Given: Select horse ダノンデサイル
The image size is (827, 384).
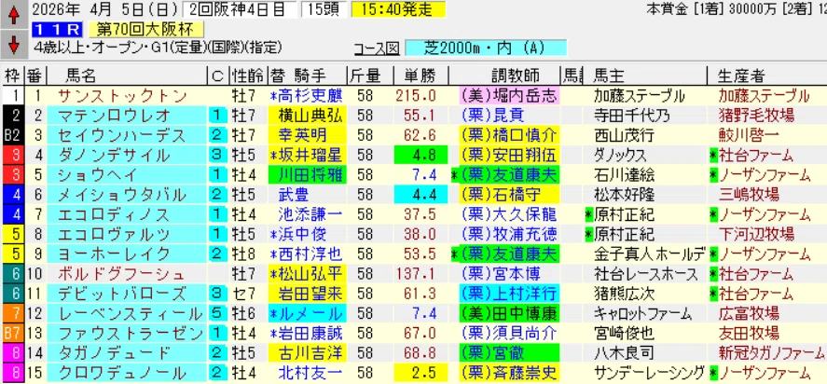Looking at the screenshot, I should (x=114, y=156).
